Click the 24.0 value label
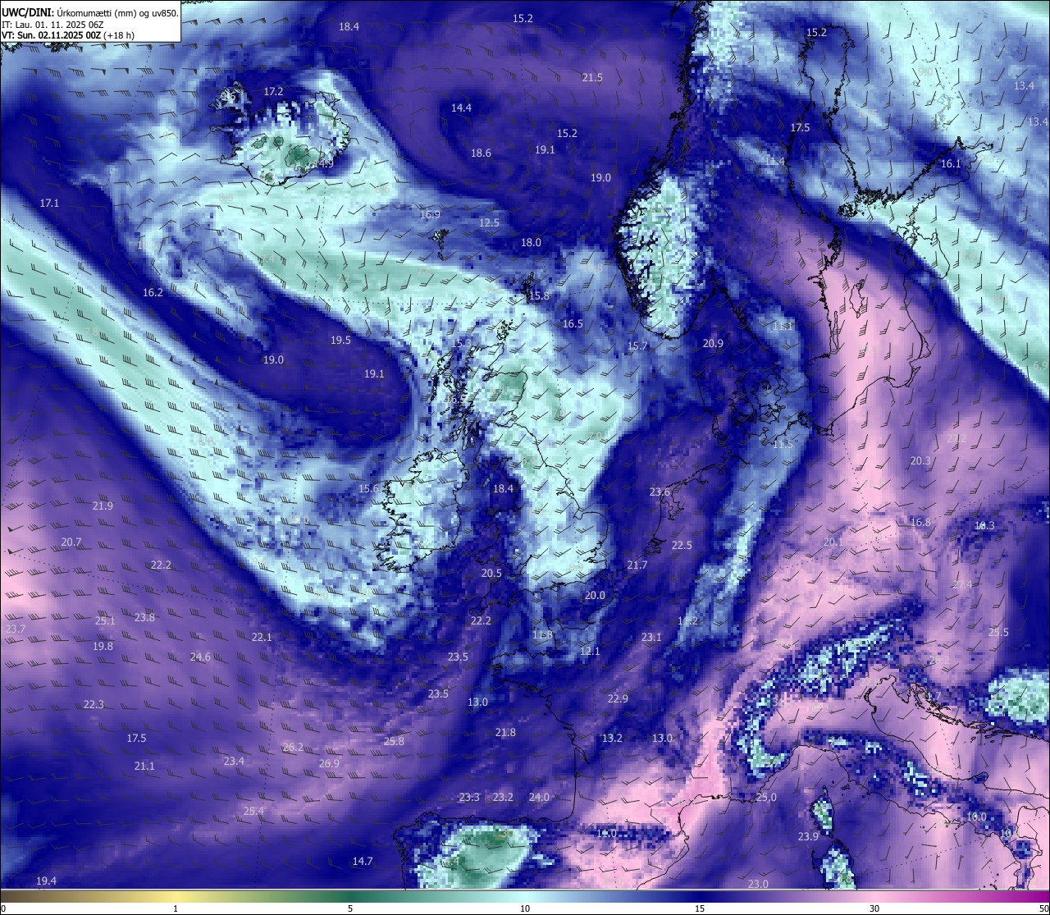The height and width of the screenshot is (915, 1050). coord(539,797)
